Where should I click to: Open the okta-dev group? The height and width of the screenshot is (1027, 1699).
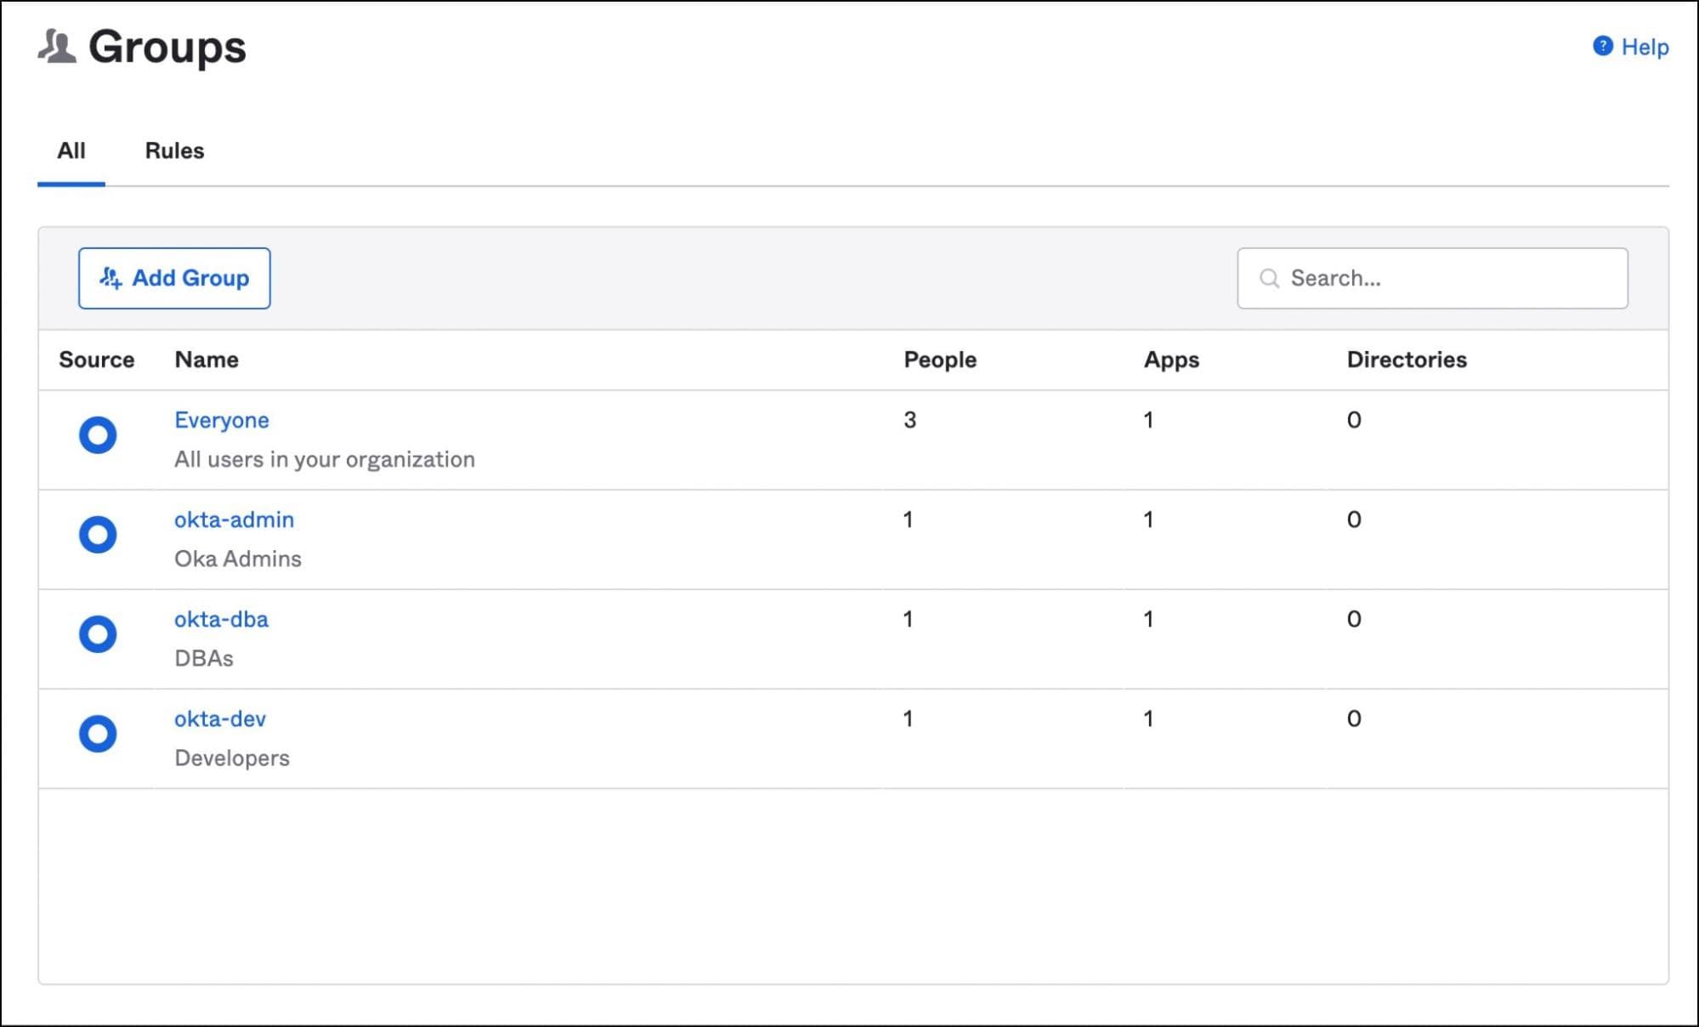point(220,718)
